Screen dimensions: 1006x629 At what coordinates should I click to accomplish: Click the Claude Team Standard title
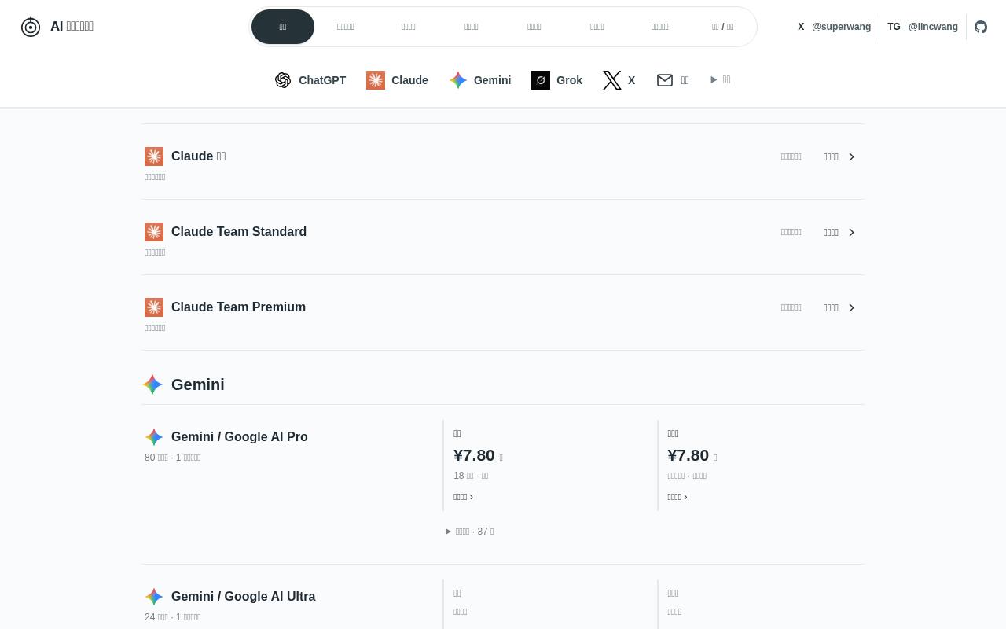[x=239, y=232]
